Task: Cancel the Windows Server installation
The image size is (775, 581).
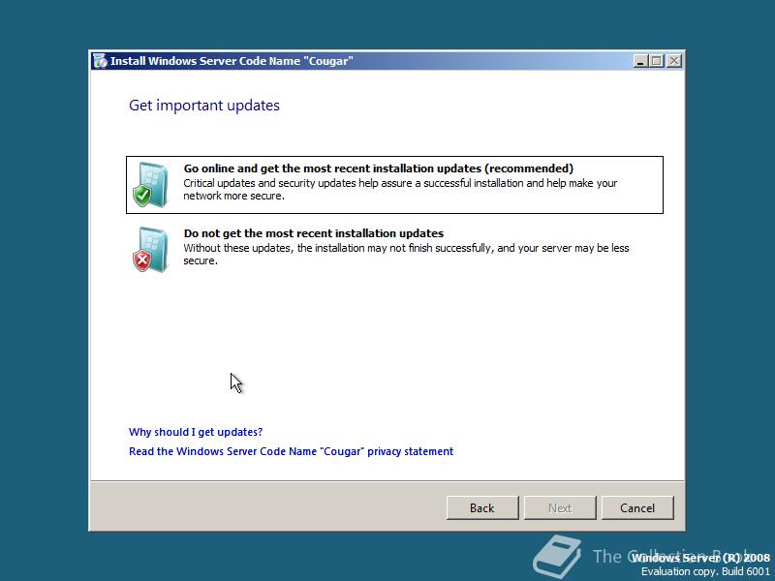Action: point(637,507)
